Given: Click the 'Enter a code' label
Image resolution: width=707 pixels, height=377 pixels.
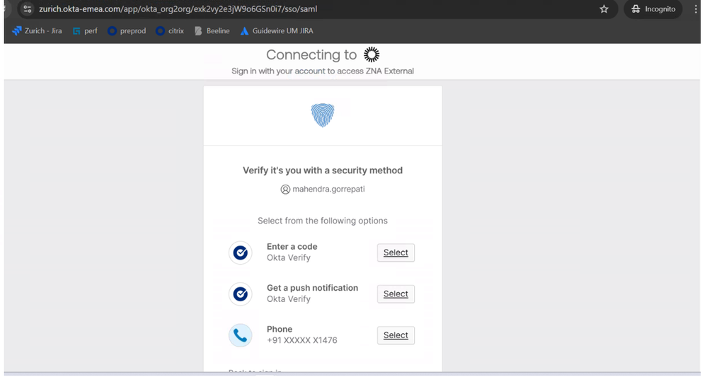Looking at the screenshot, I should pyautogui.click(x=292, y=247).
